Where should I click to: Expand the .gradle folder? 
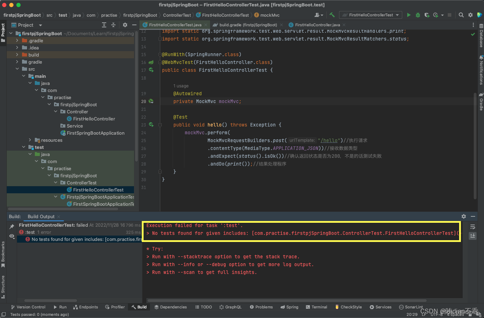(17, 41)
